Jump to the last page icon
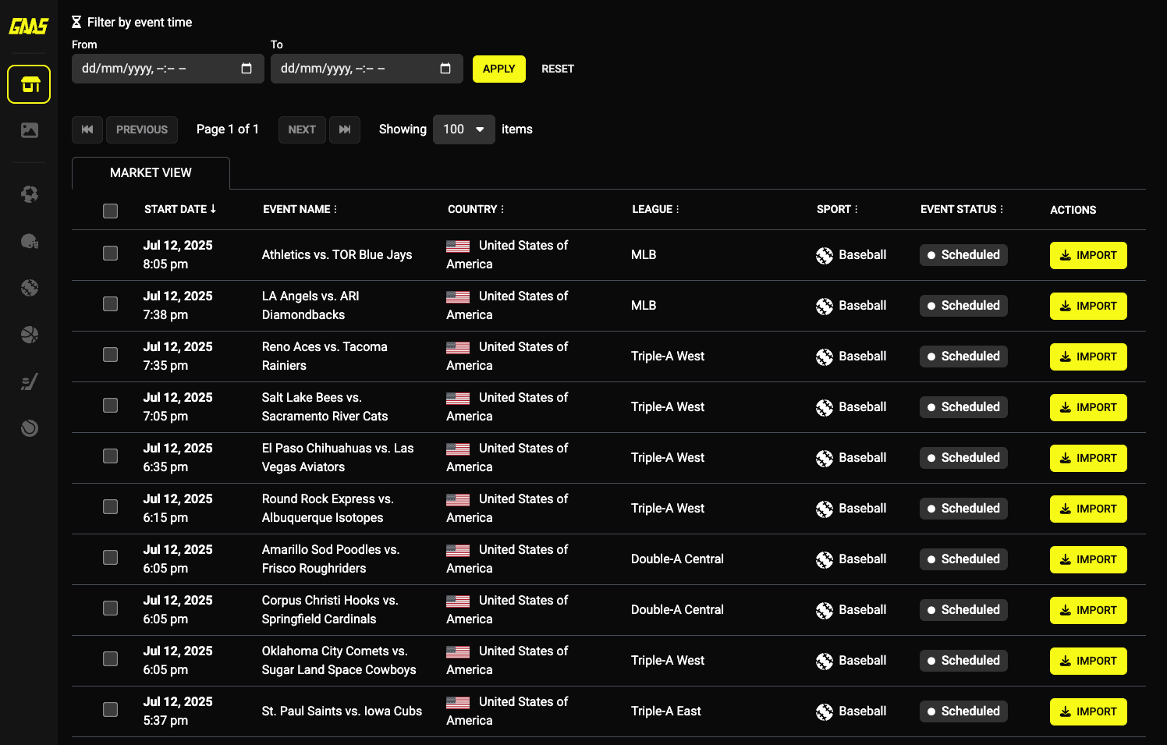 (x=345, y=129)
